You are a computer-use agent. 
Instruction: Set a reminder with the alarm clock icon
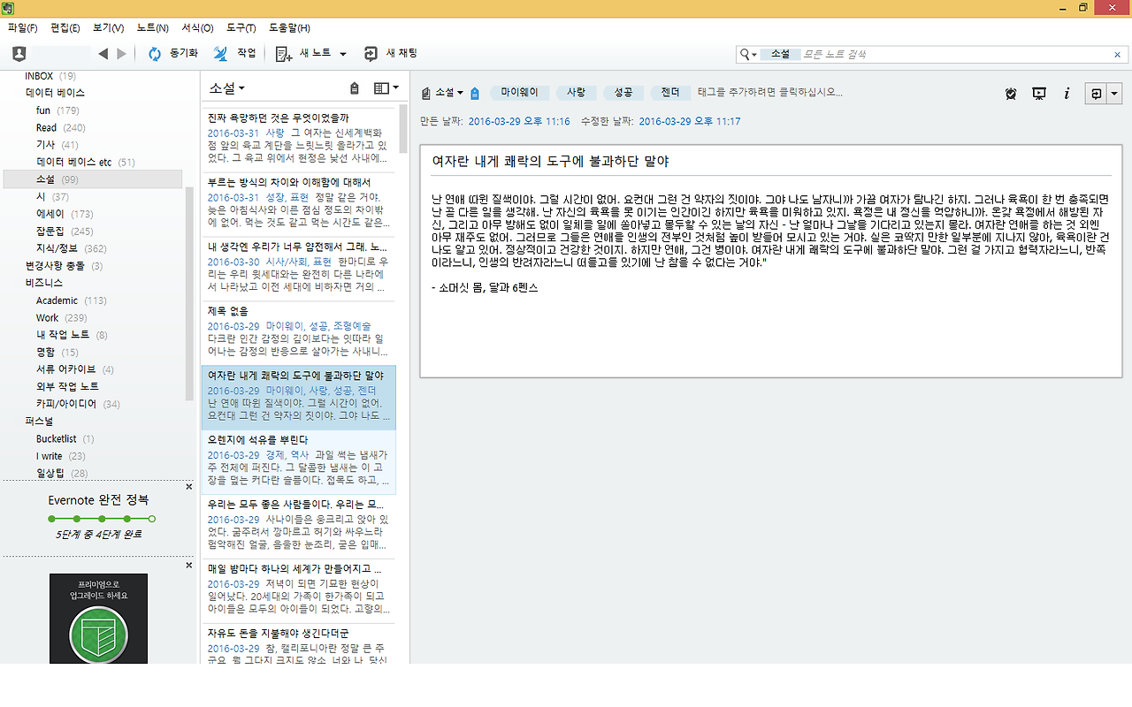pos(1010,93)
